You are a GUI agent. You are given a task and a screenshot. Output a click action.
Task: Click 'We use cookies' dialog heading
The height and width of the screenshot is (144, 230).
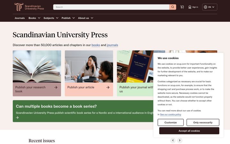pyautogui.click(x=168, y=58)
